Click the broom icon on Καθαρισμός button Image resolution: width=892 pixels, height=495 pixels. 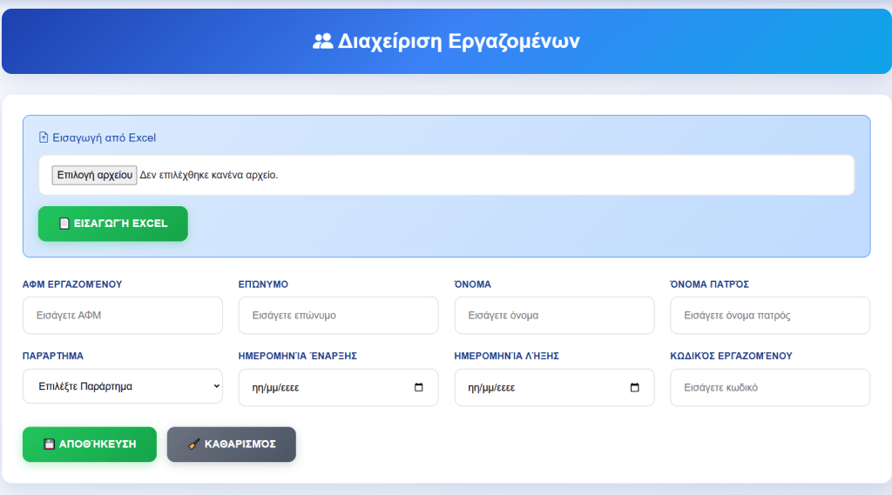click(x=194, y=444)
